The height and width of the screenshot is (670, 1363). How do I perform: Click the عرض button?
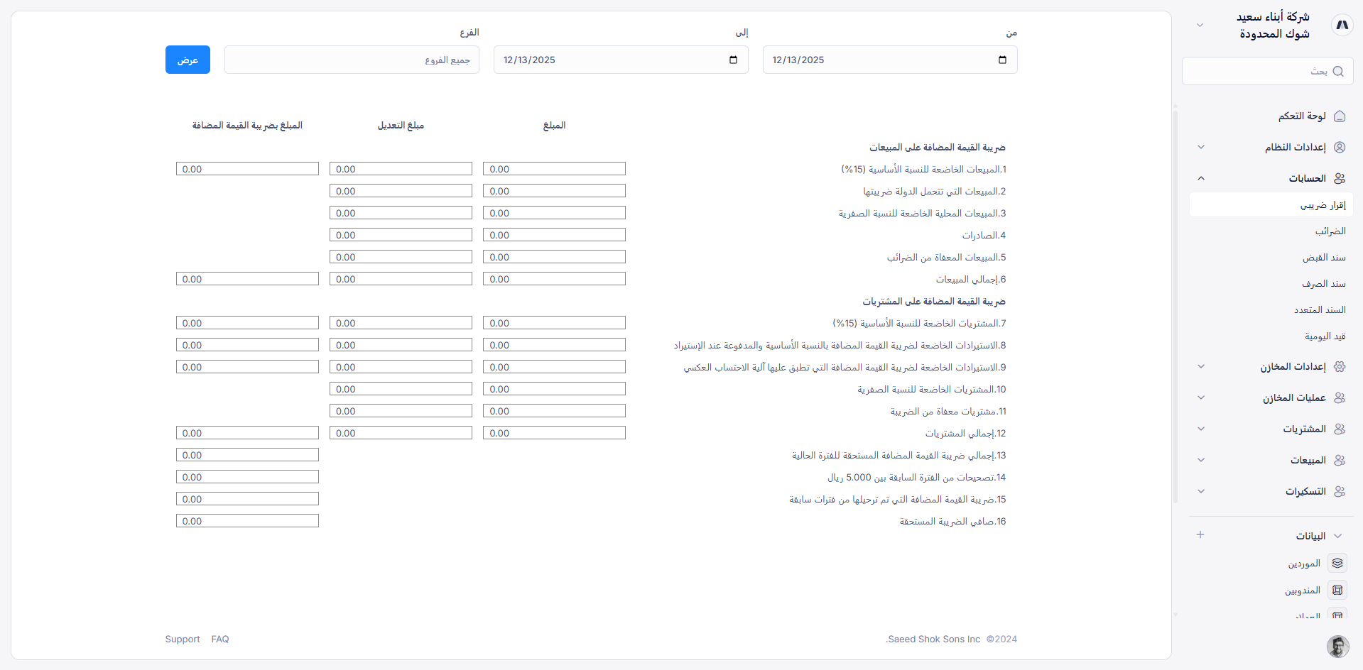(x=187, y=60)
